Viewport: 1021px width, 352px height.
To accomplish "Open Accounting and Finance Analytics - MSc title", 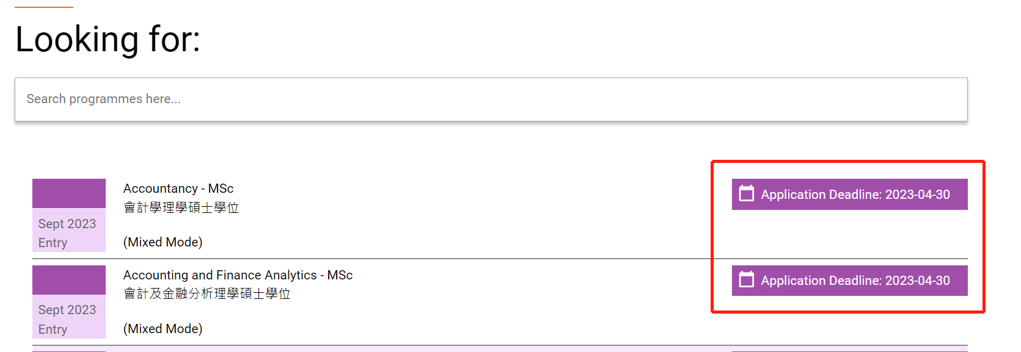I will point(238,275).
